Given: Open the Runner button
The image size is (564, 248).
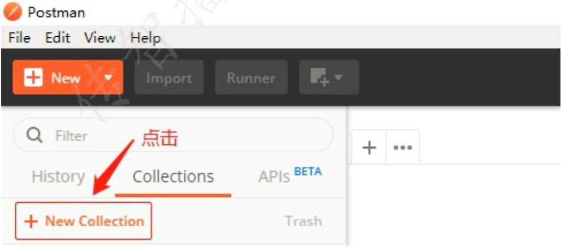Looking at the screenshot, I should pyautogui.click(x=252, y=78).
